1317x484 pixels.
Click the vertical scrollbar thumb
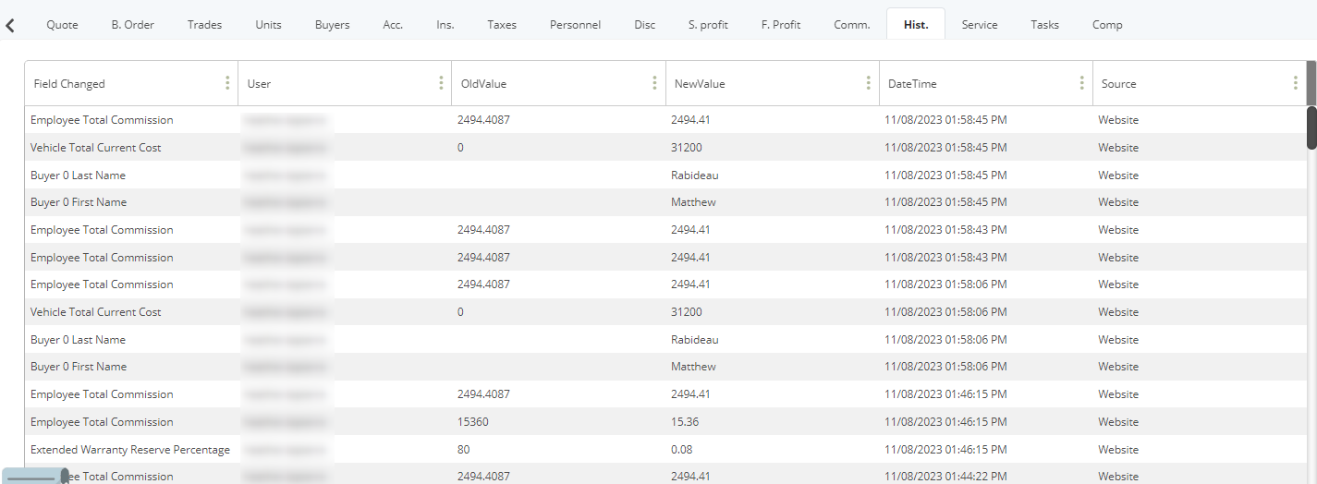click(1311, 127)
